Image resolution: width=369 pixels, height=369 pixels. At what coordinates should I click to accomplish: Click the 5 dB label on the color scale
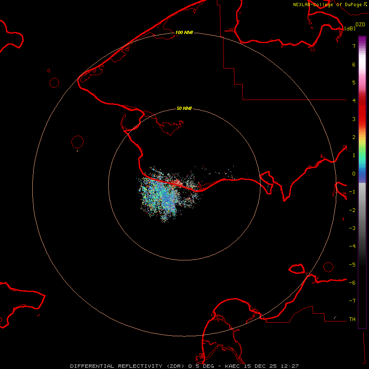pyautogui.click(x=354, y=82)
